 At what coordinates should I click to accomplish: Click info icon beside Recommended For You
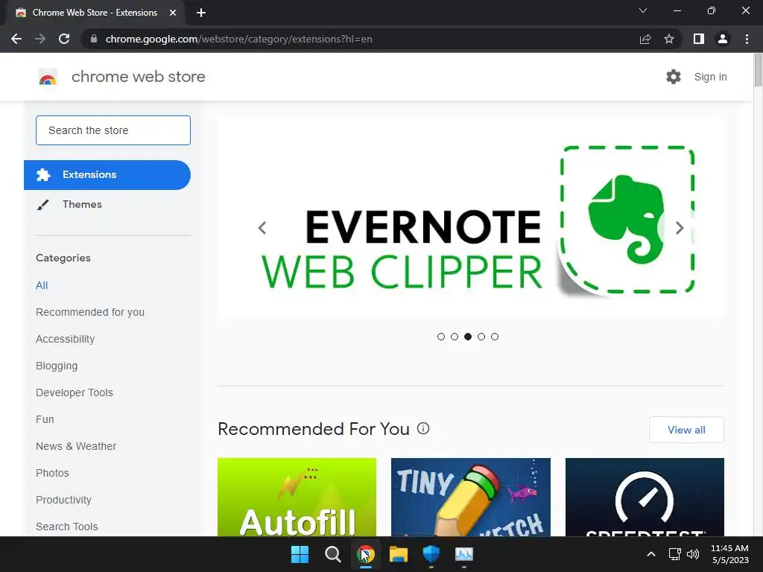click(x=423, y=428)
